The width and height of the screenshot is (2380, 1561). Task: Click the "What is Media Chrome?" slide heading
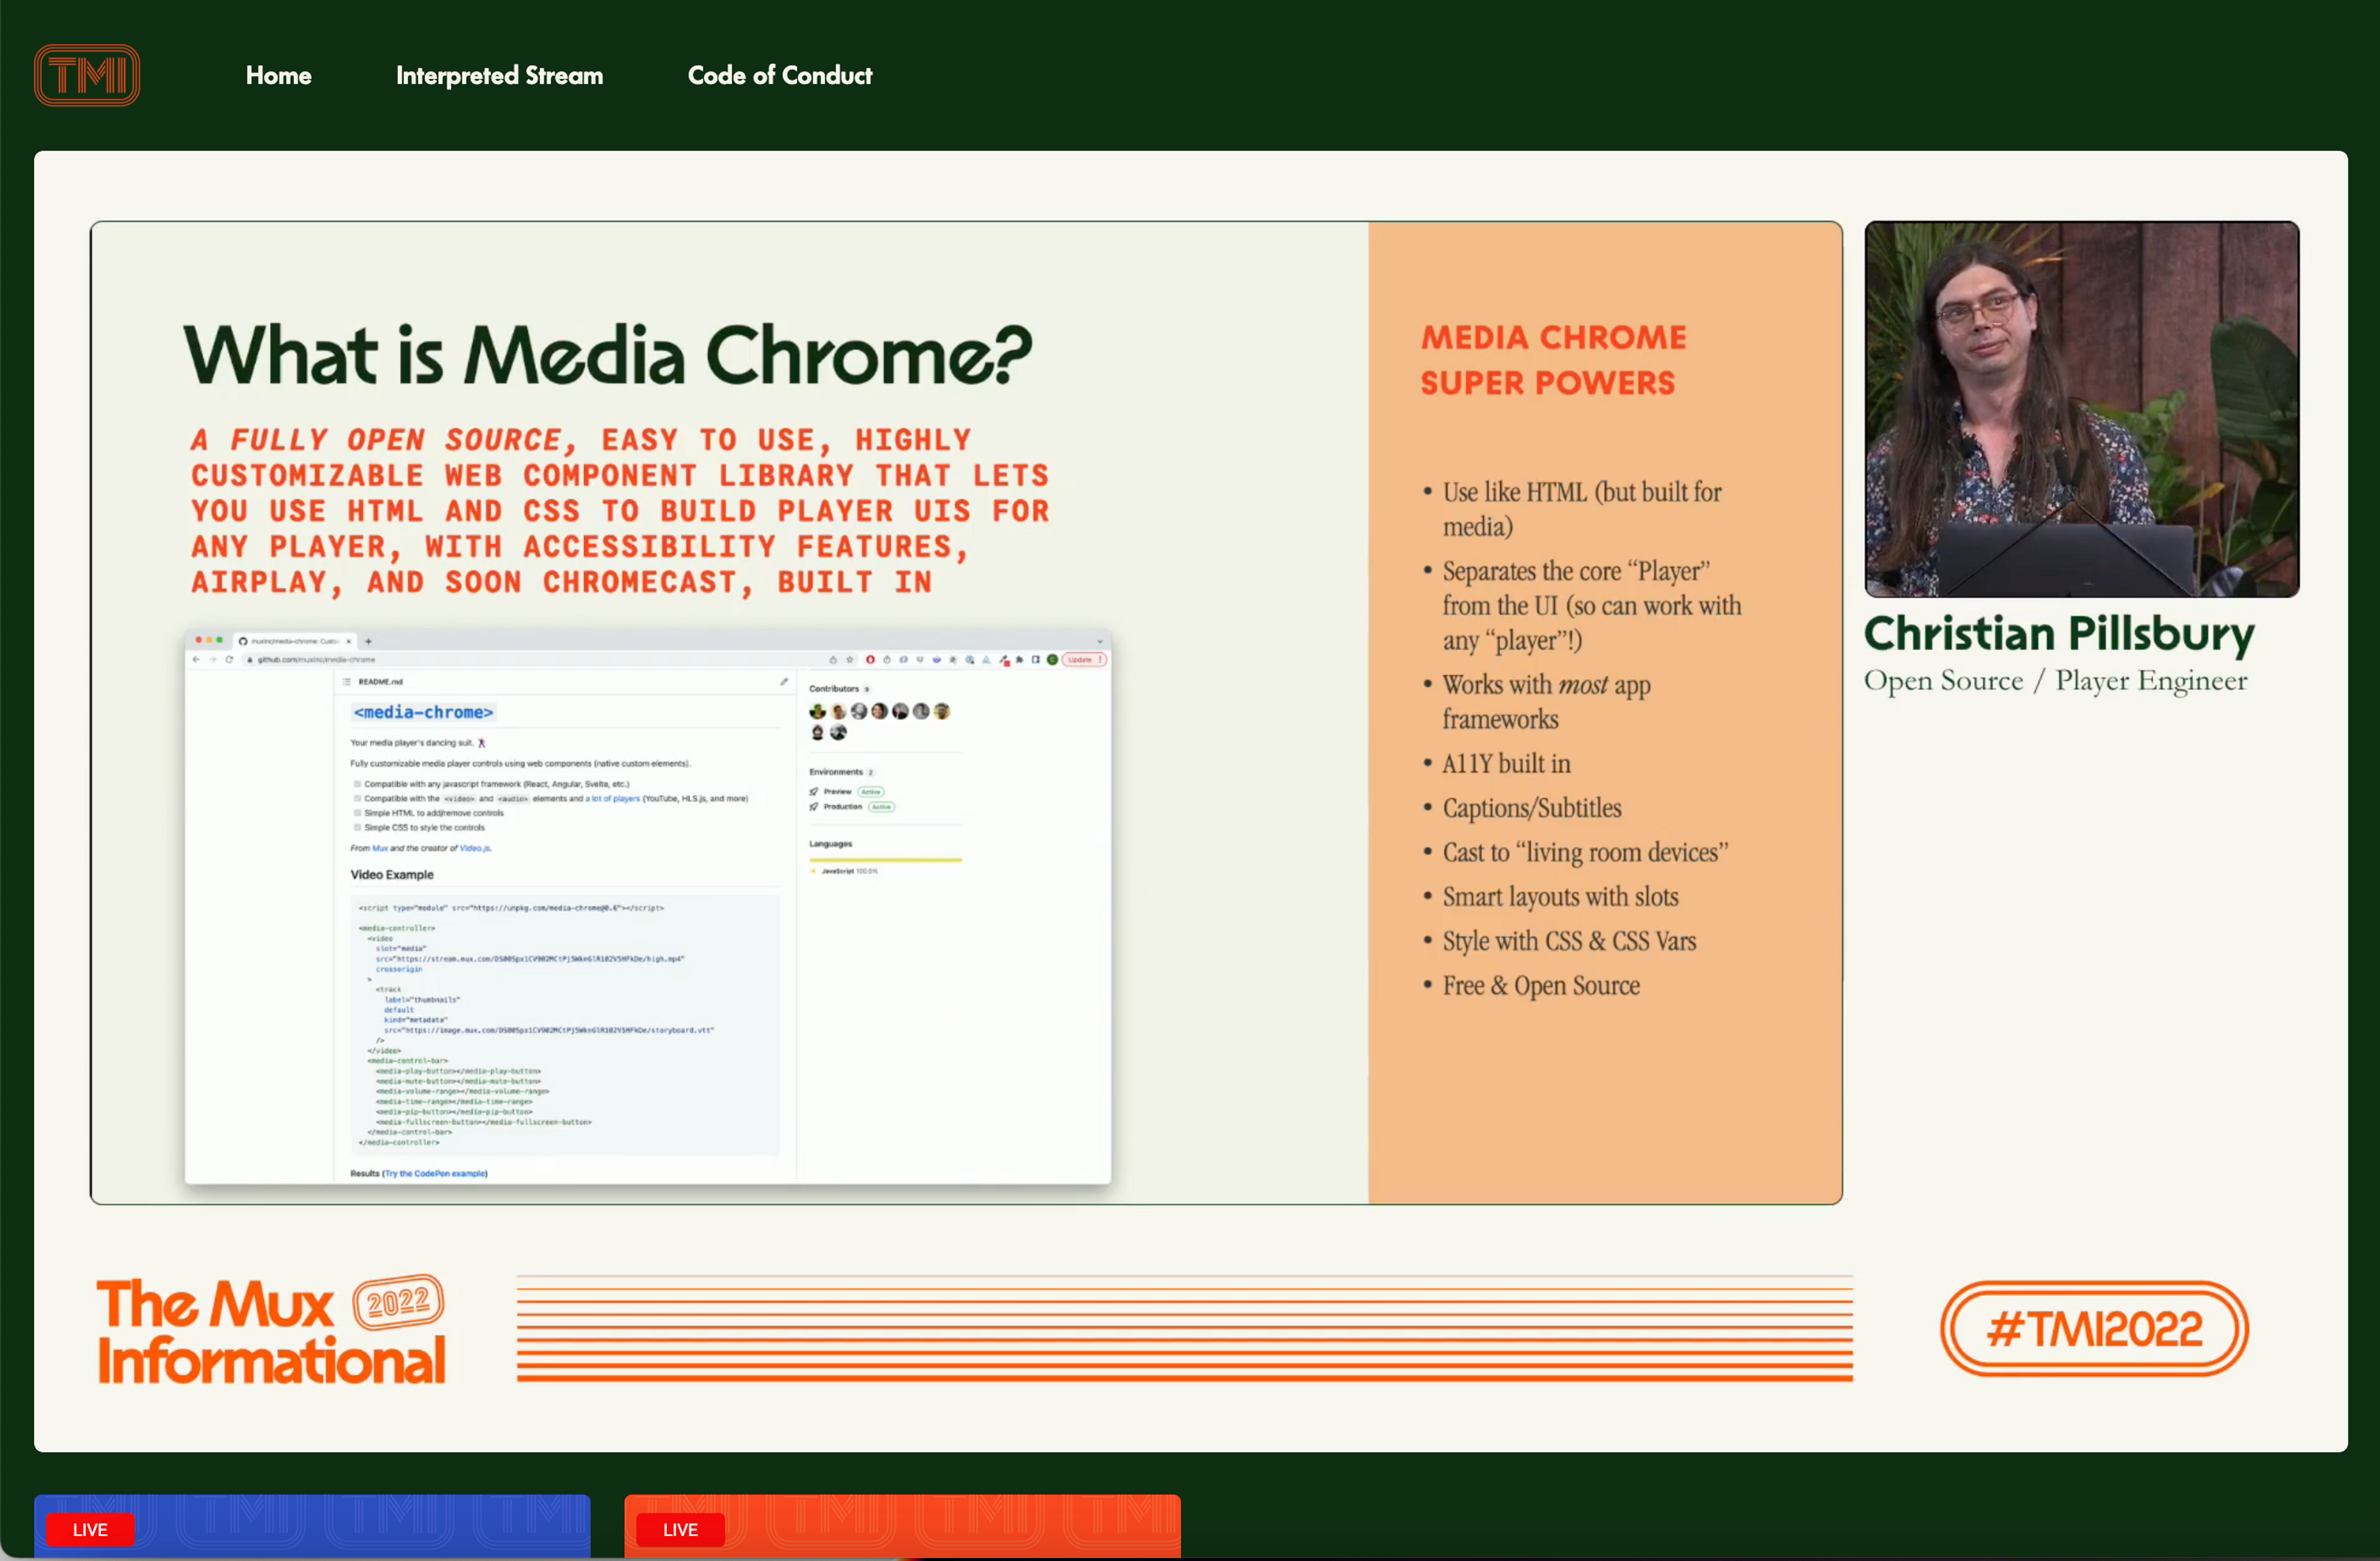coord(607,354)
